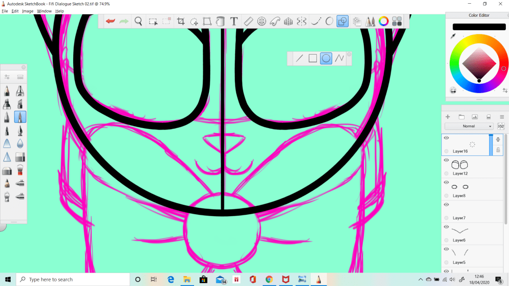The width and height of the screenshot is (509, 286).
Task: Open the Layer menu hamburger icon
Action: (x=502, y=117)
